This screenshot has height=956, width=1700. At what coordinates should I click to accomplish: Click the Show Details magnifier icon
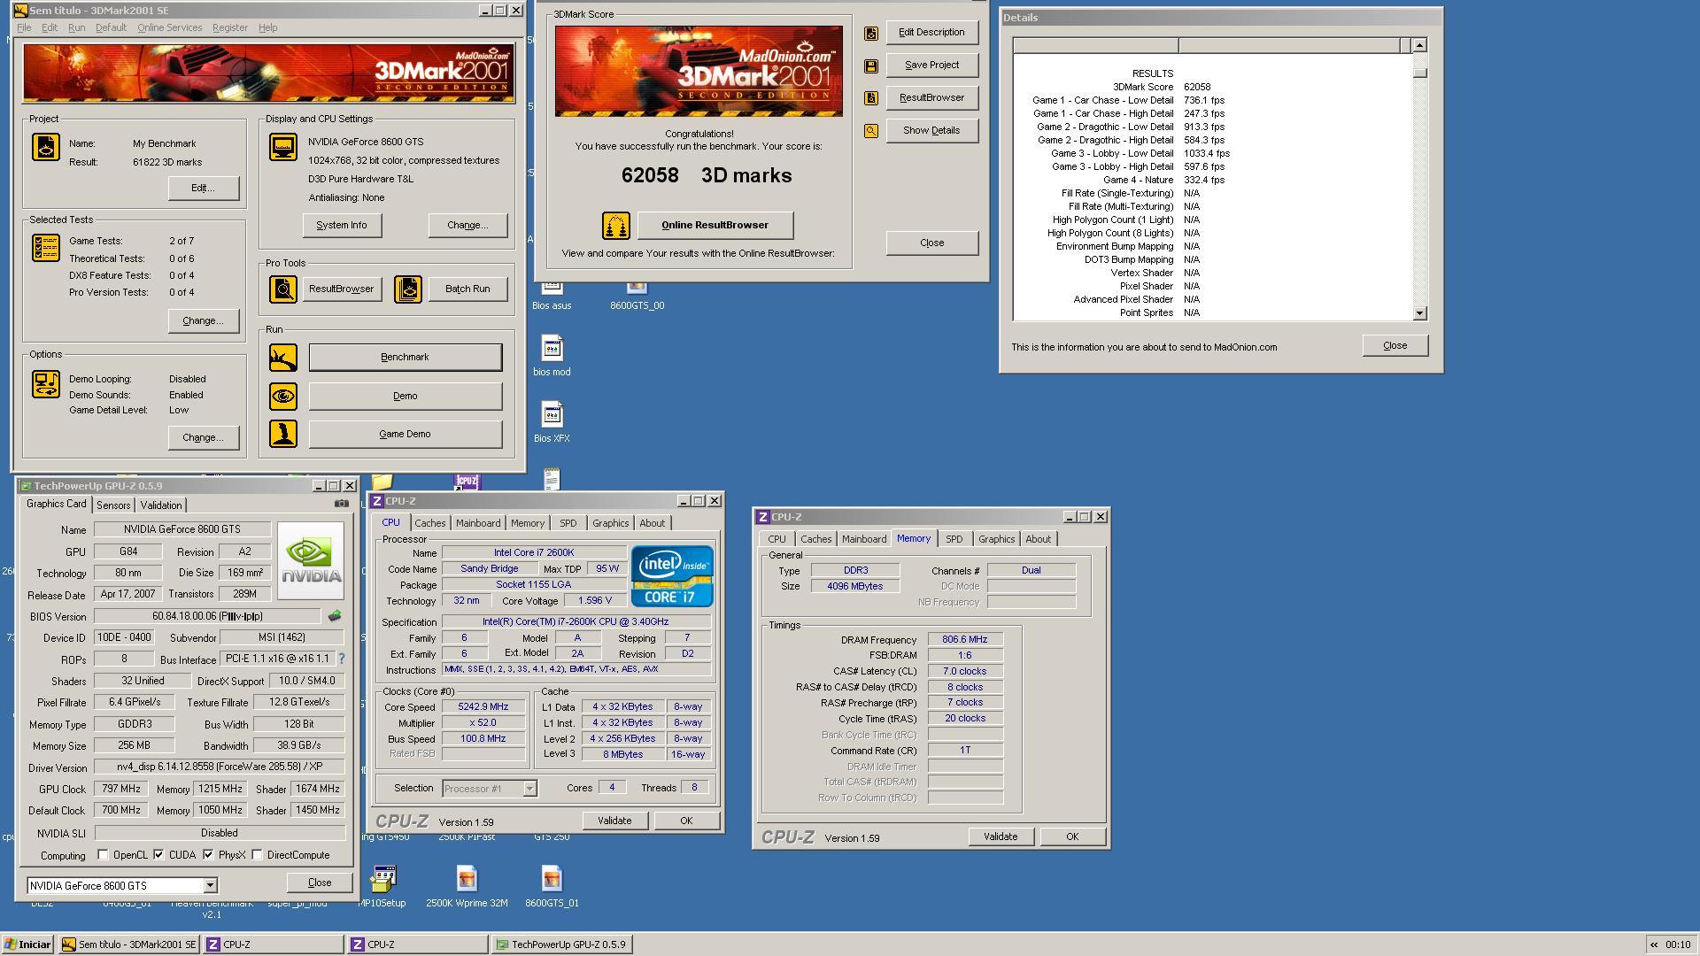(871, 131)
